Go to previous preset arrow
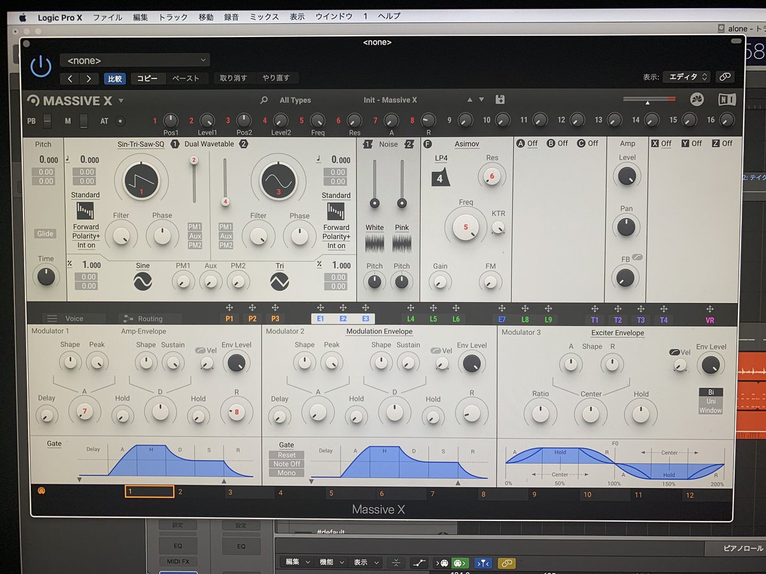 point(70,78)
